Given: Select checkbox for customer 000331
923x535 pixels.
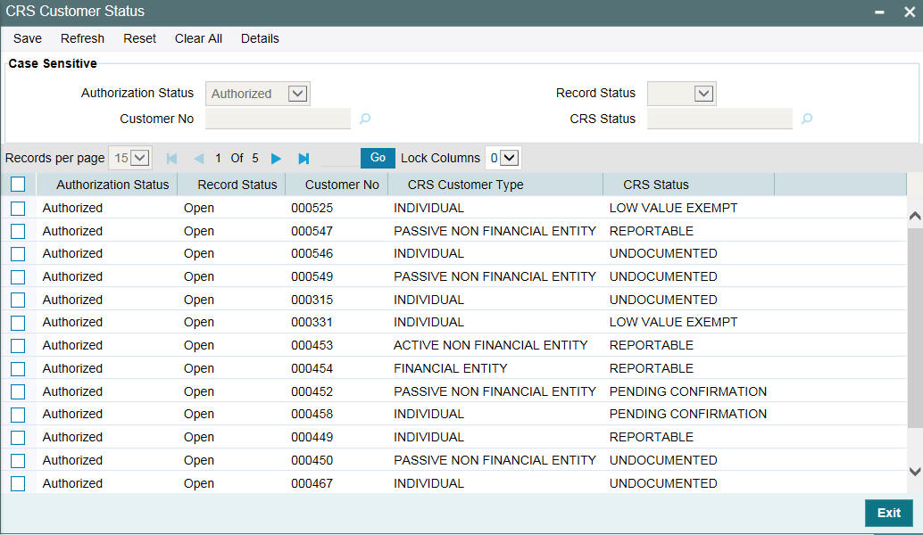Looking at the screenshot, I should point(18,323).
